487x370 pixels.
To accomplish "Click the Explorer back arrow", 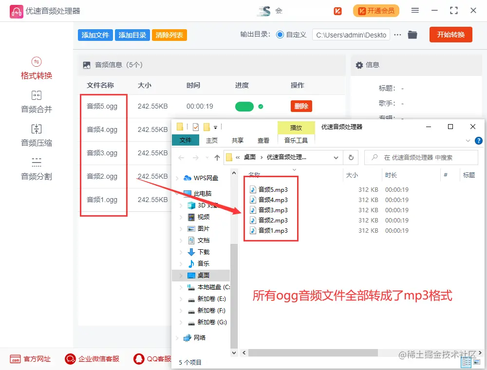I will 181,158.
